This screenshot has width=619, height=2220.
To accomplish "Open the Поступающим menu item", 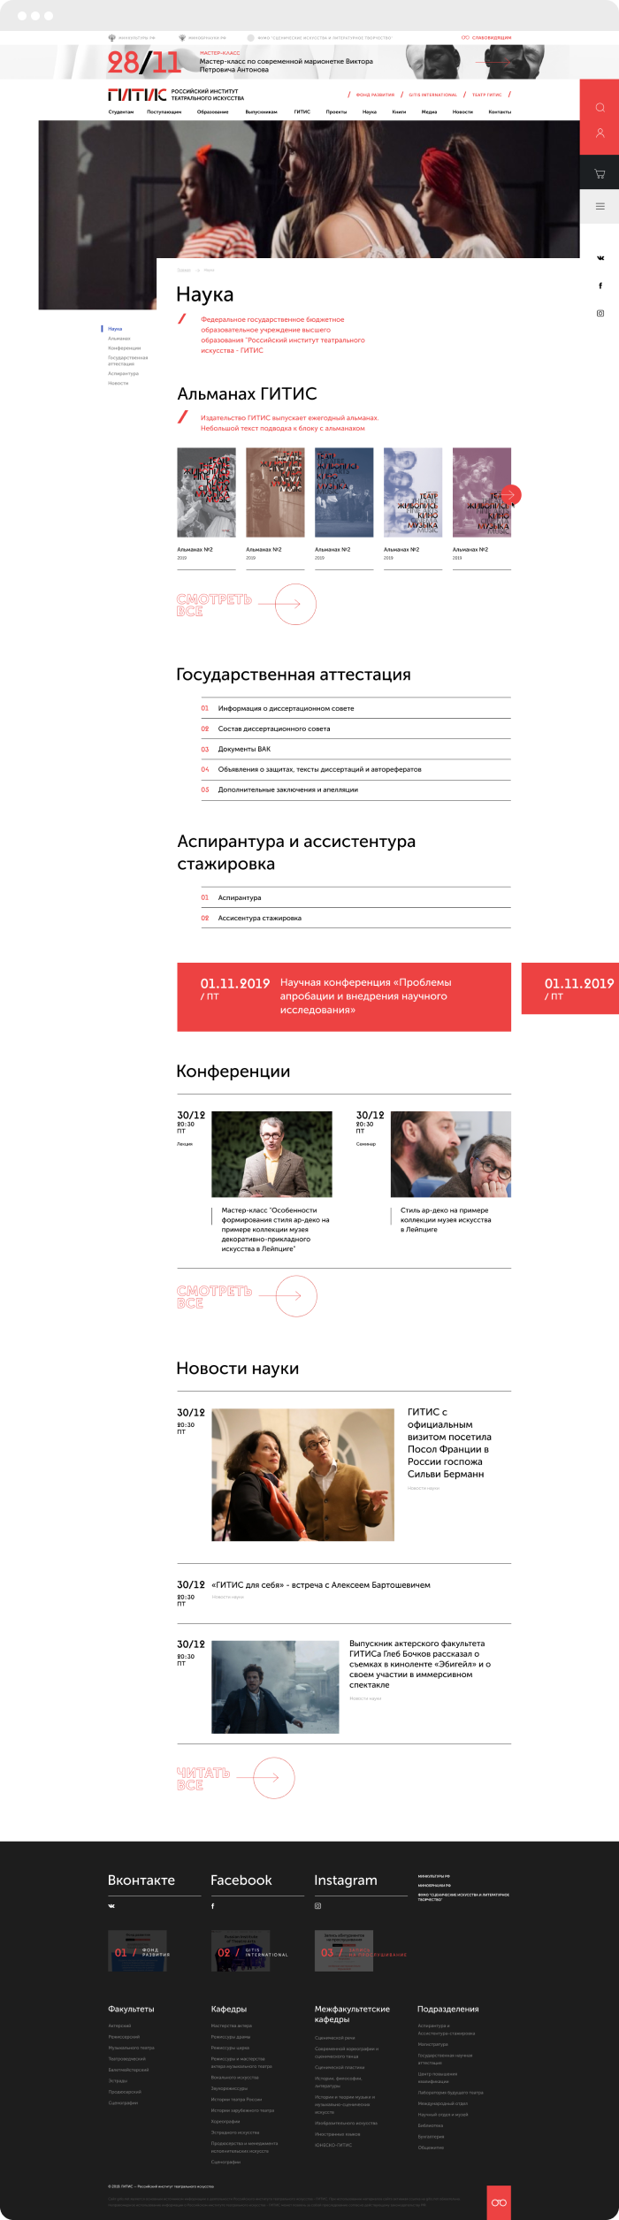I will [x=164, y=112].
